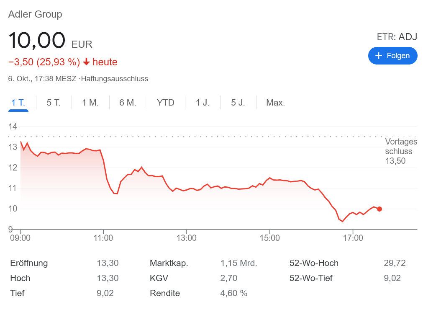Click the ETR: ADJ ticker symbol

point(397,37)
